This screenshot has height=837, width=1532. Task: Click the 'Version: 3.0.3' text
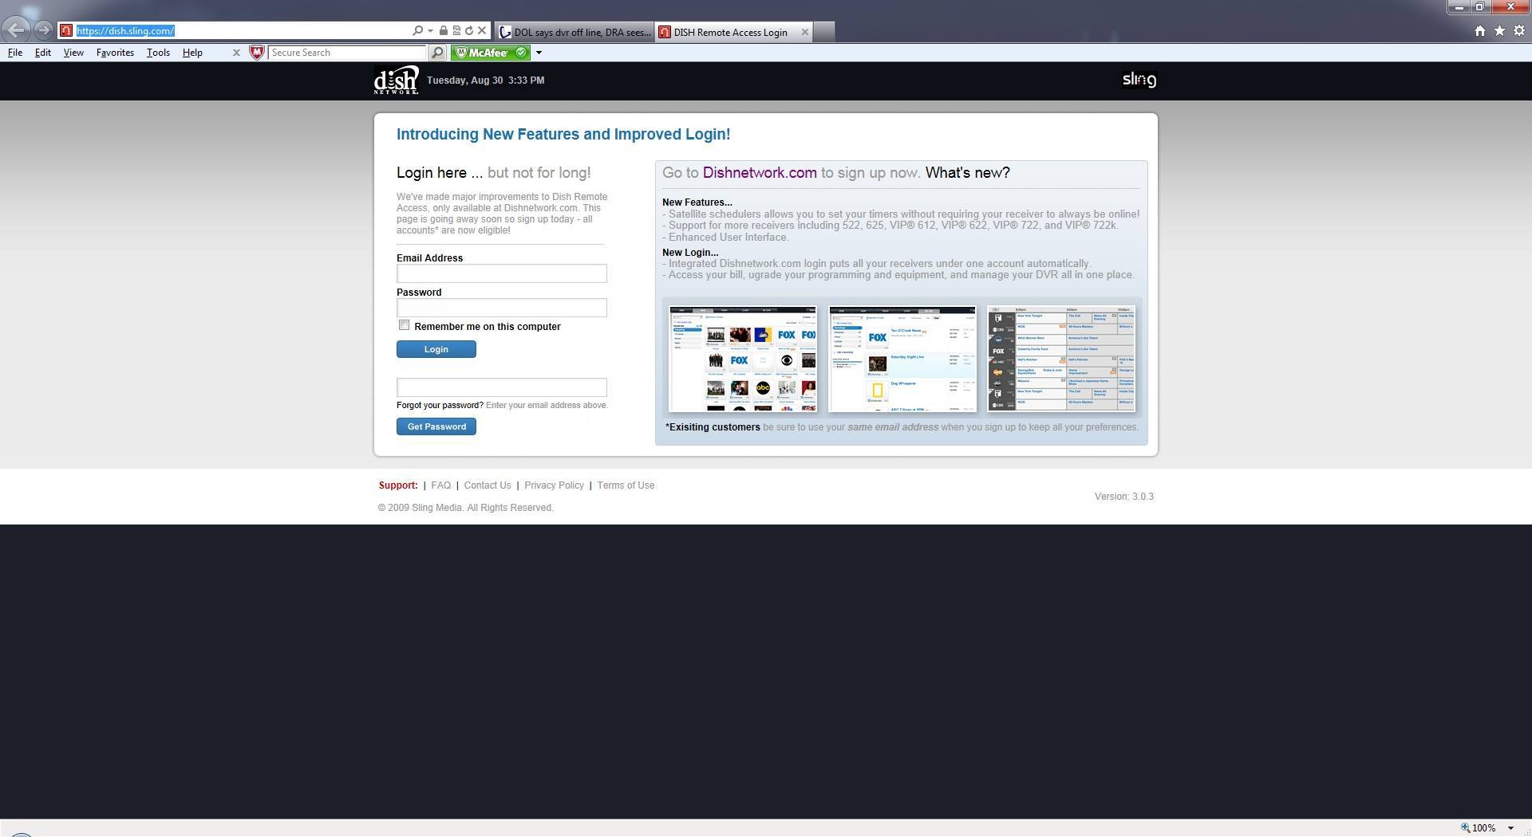[x=1123, y=497]
